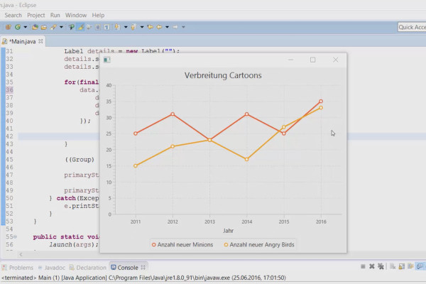426x284 pixels.
Task: Click line number 36 in the gutter
Action: coord(9,89)
